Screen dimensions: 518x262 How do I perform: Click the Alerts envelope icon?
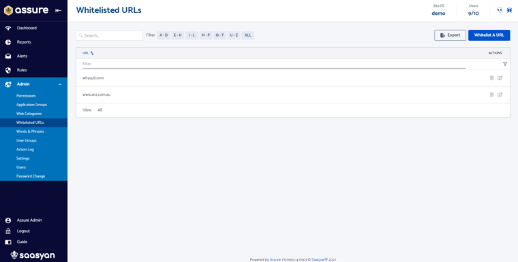(8, 56)
